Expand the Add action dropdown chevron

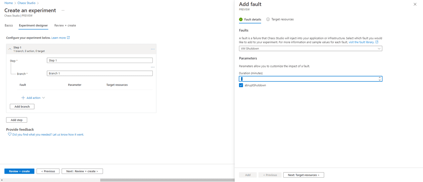click(x=43, y=98)
